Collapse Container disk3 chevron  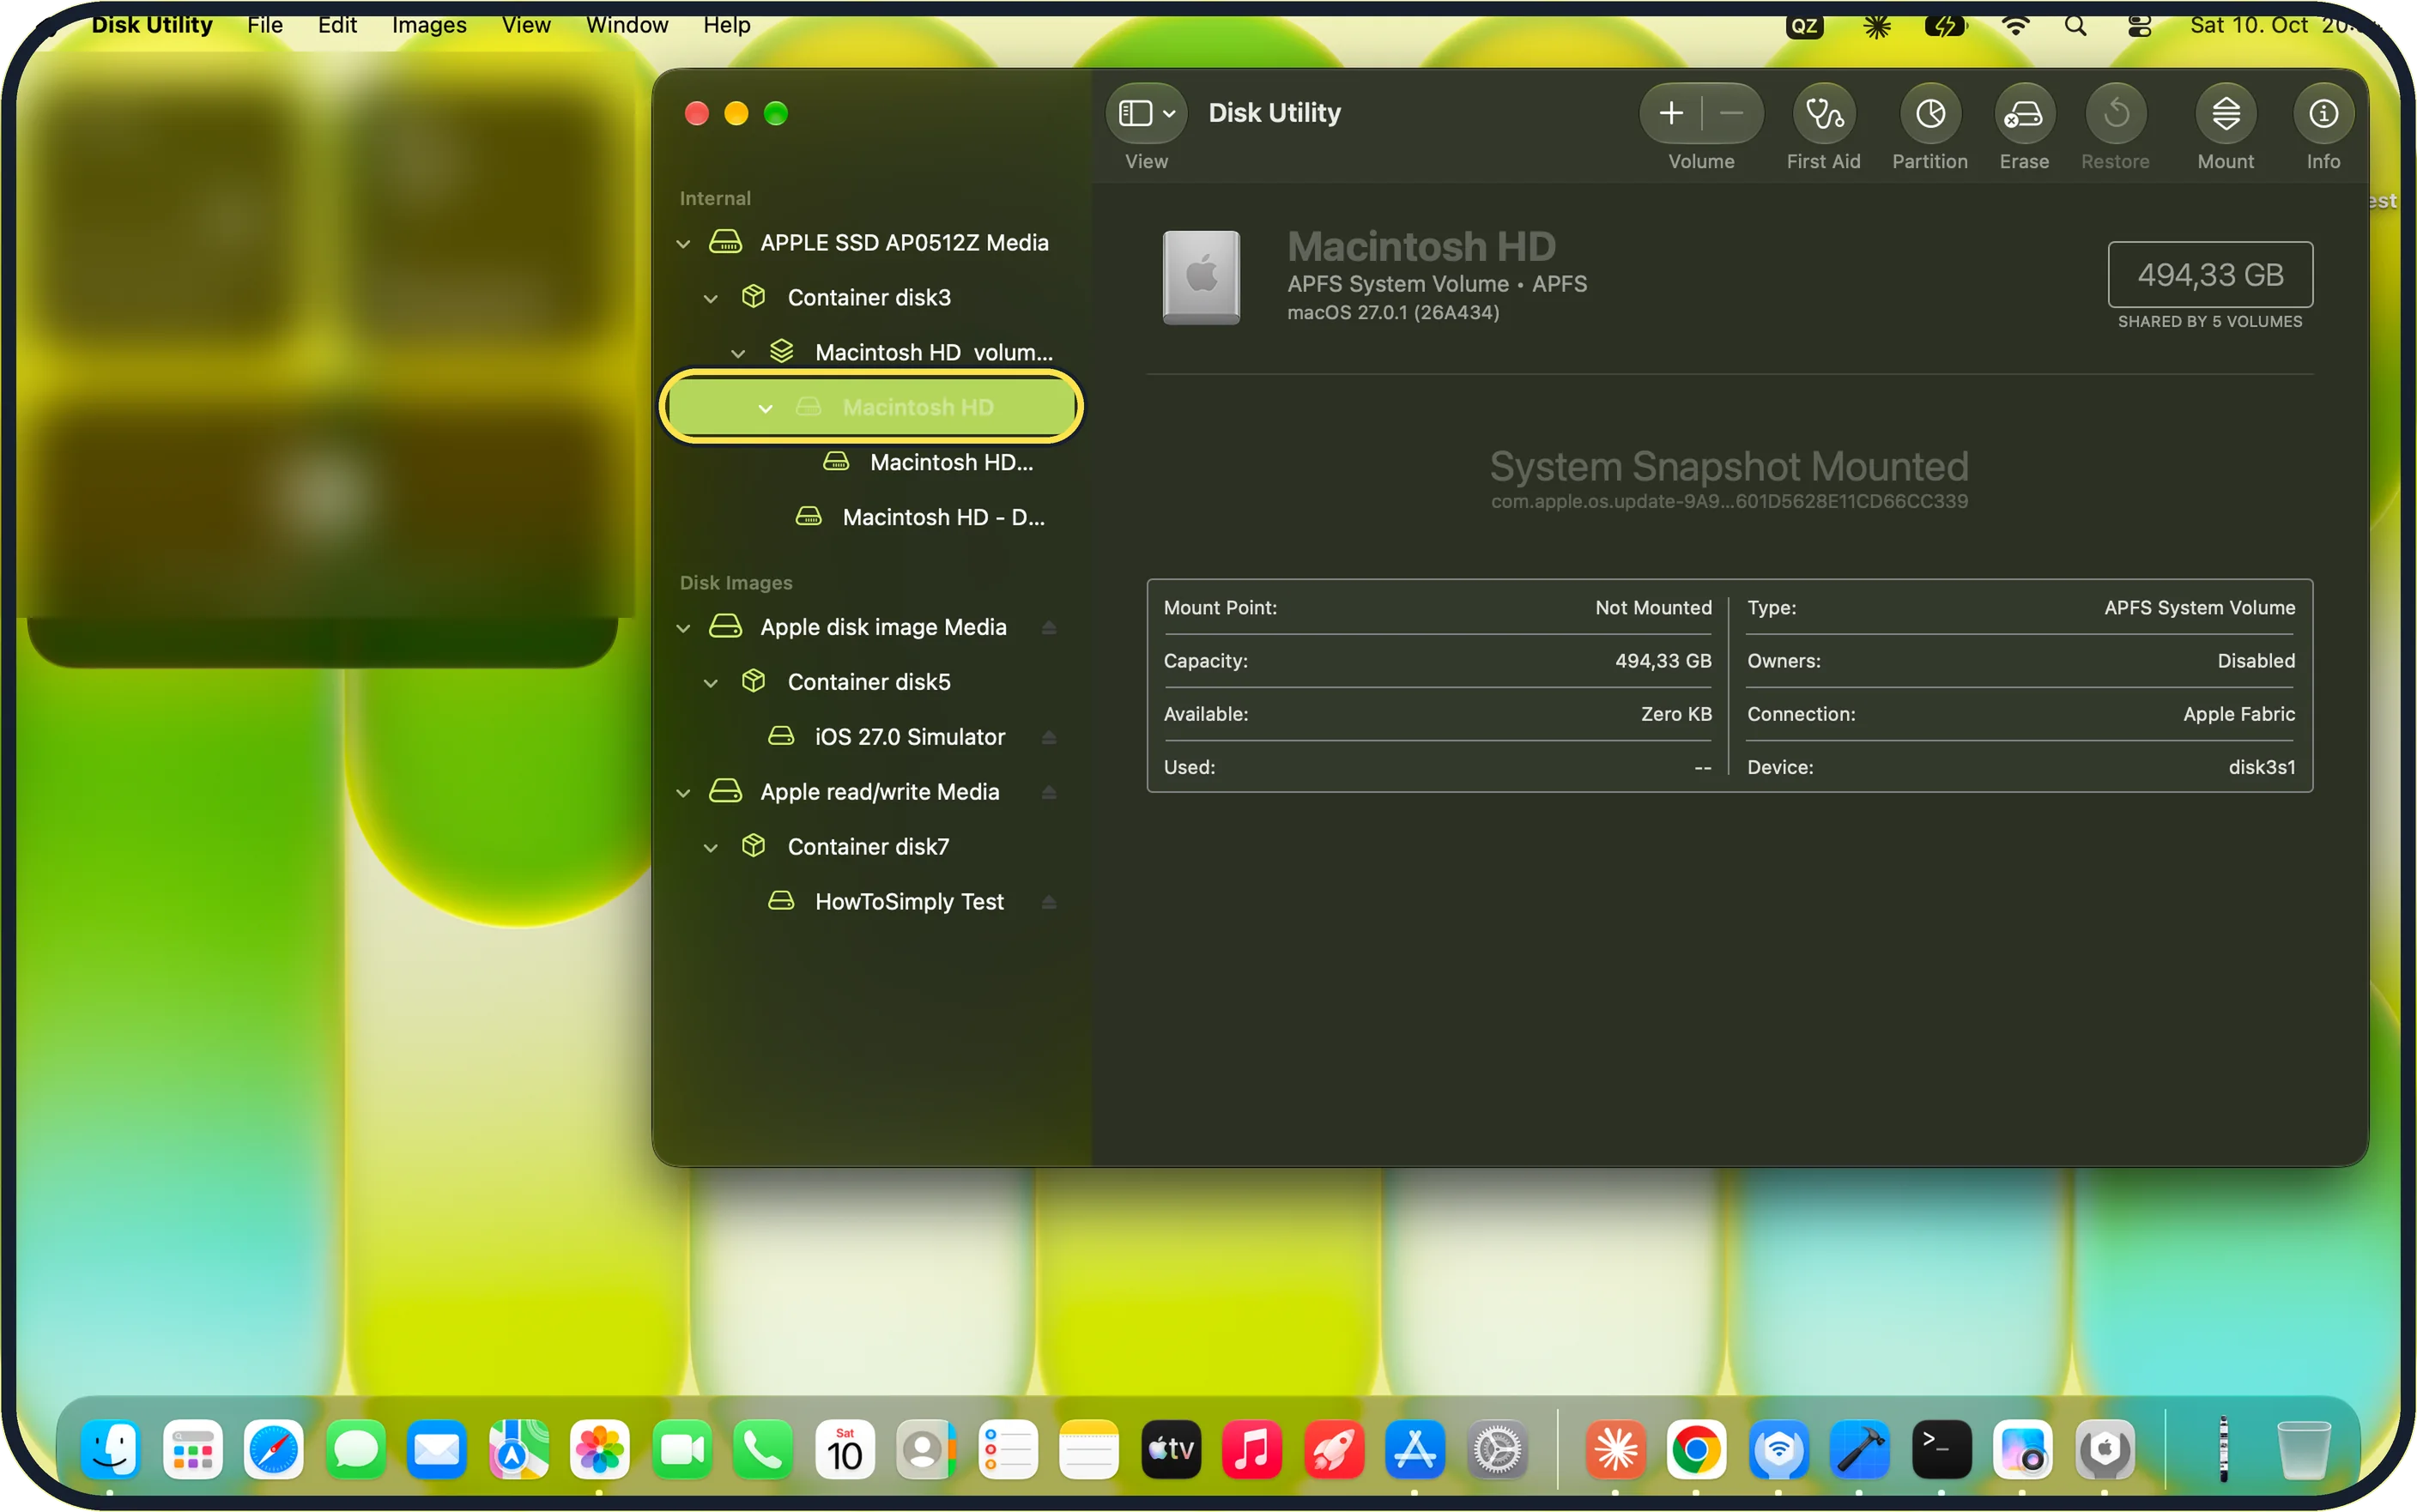710,298
